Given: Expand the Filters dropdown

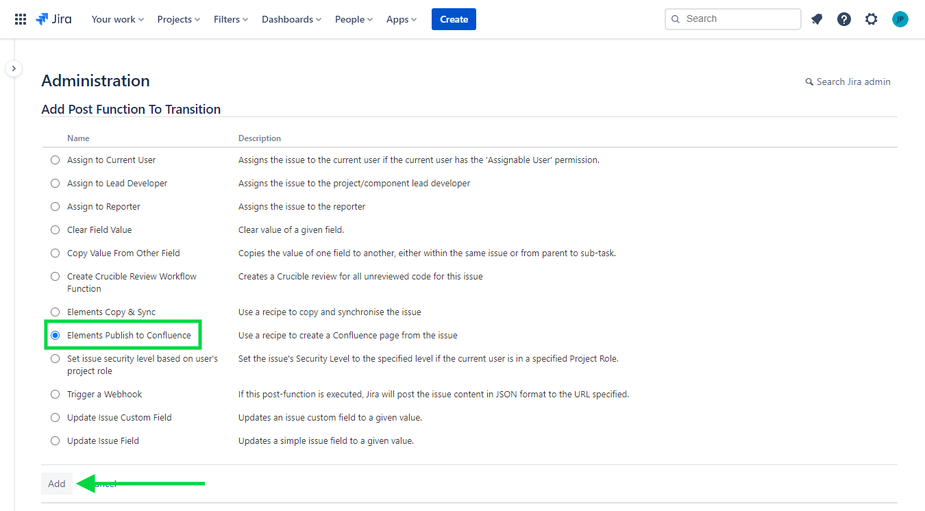Looking at the screenshot, I should tap(230, 19).
